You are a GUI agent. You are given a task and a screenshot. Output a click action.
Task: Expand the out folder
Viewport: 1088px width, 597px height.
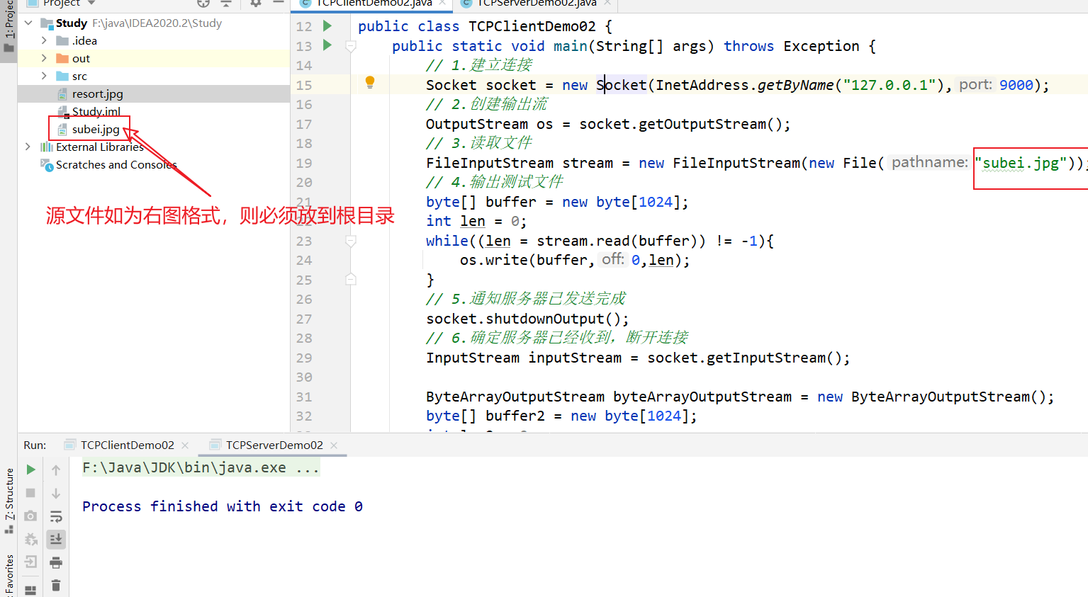[44, 58]
